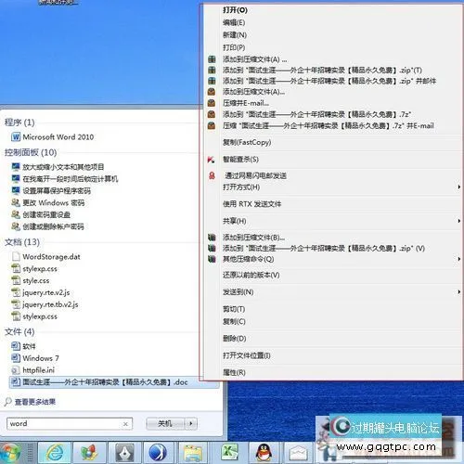Choose 复制(FastCopy) in the context menu

pos(247,142)
